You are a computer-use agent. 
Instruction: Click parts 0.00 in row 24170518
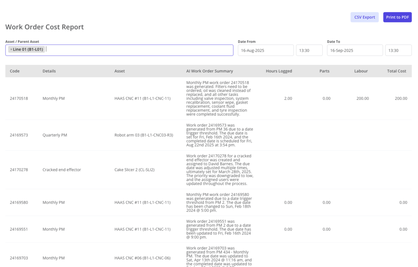[x=326, y=98]
